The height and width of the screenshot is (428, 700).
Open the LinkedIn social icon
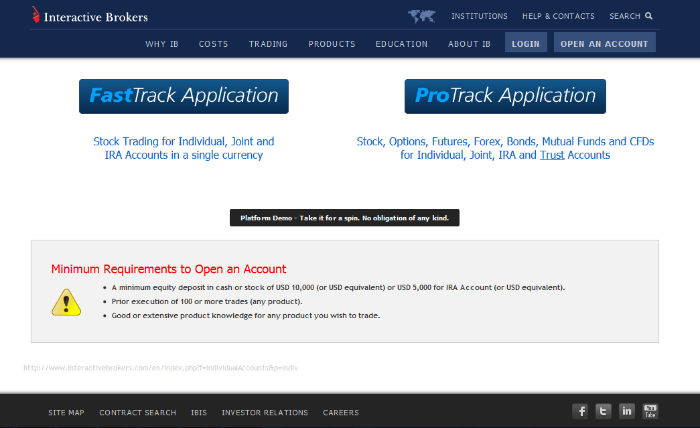627,411
